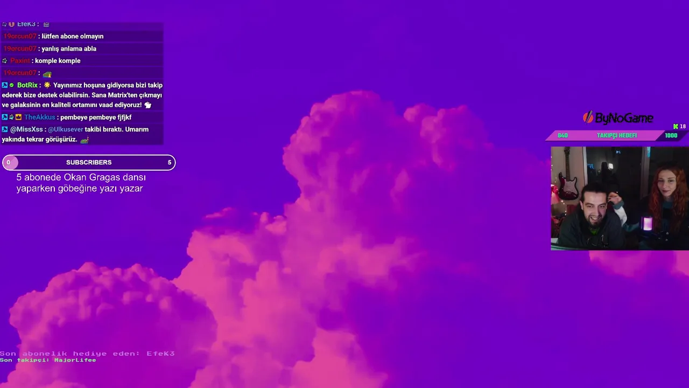This screenshot has height=388, width=689.
Task: Click the badge left of Paxint
Action: 5,61
